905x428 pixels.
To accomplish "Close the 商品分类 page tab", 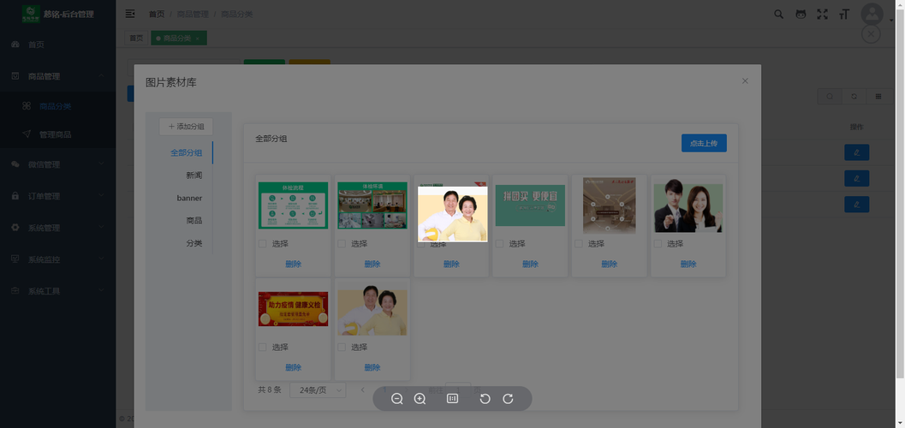I will coord(198,39).
